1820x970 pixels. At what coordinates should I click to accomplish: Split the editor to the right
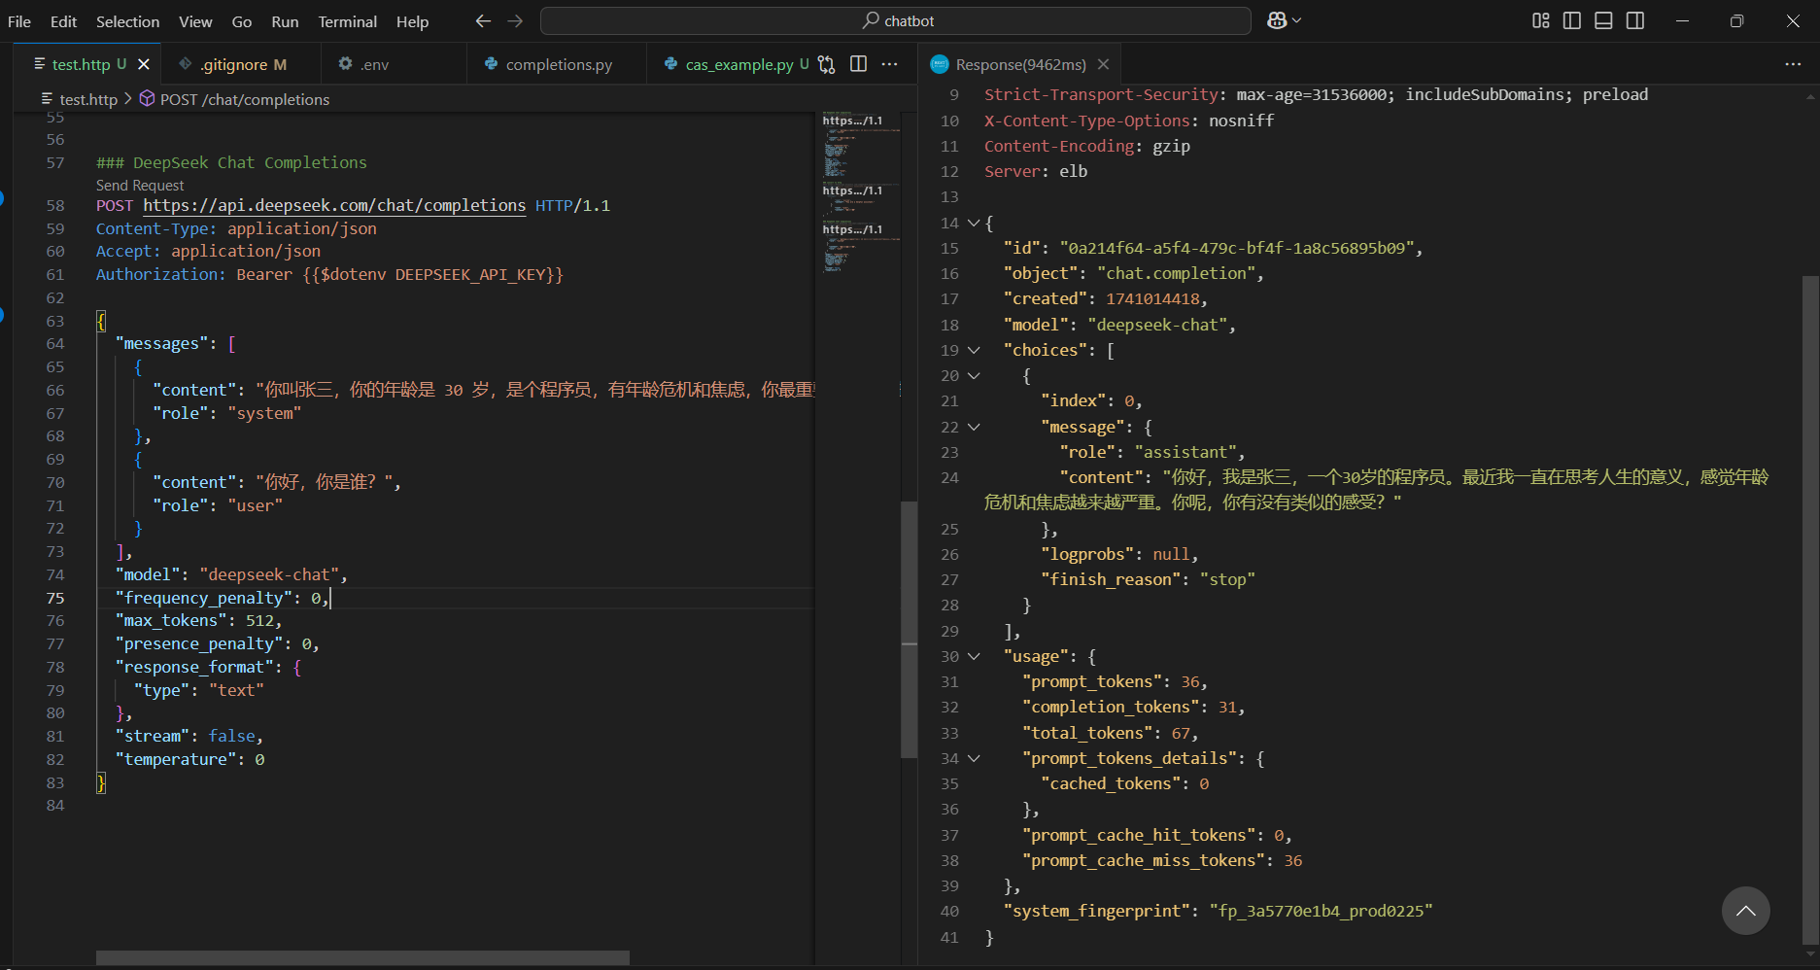pos(858,64)
